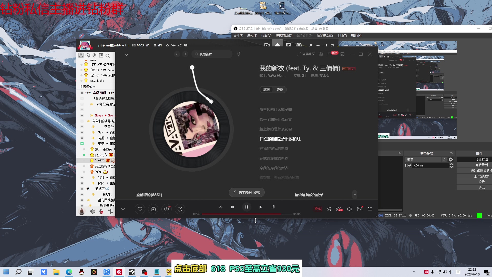Image resolution: width=492 pixels, height=277 pixels.
Task: Switch to the 弹幕 tab
Action: [280, 90]
